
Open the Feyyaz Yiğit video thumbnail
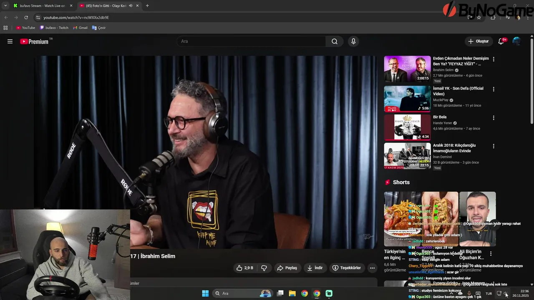click(x=407, y=69)
